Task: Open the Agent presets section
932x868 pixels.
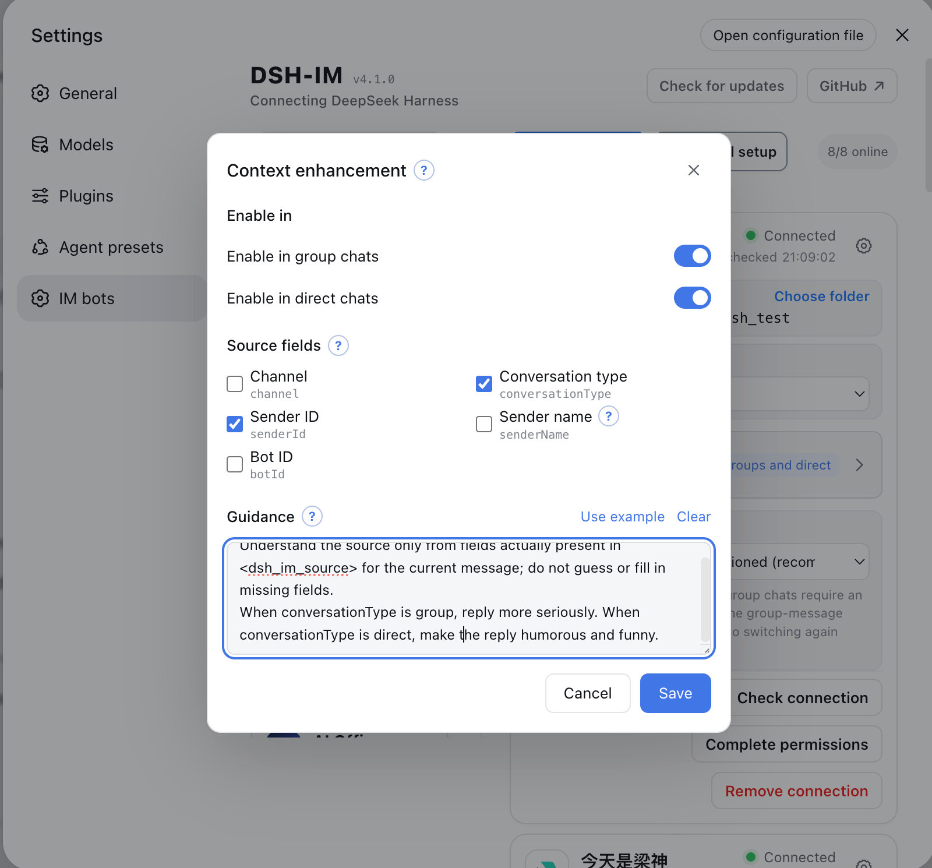Action: click(111, 247)
